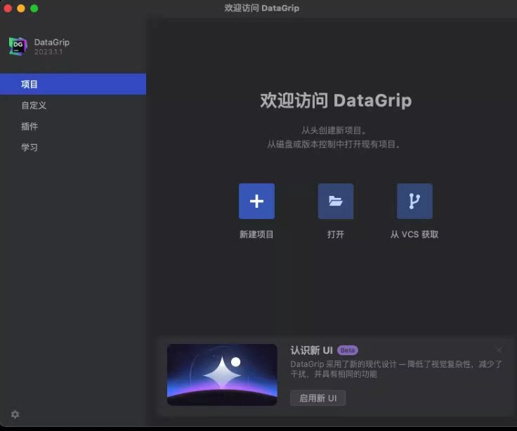Click the 启用新 UI button

click(x=318, y=398)
